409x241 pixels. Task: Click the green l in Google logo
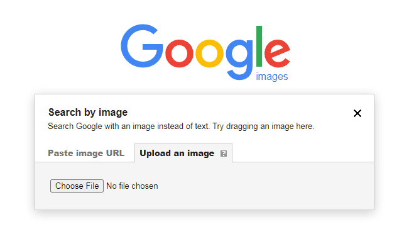click(259, 47)
